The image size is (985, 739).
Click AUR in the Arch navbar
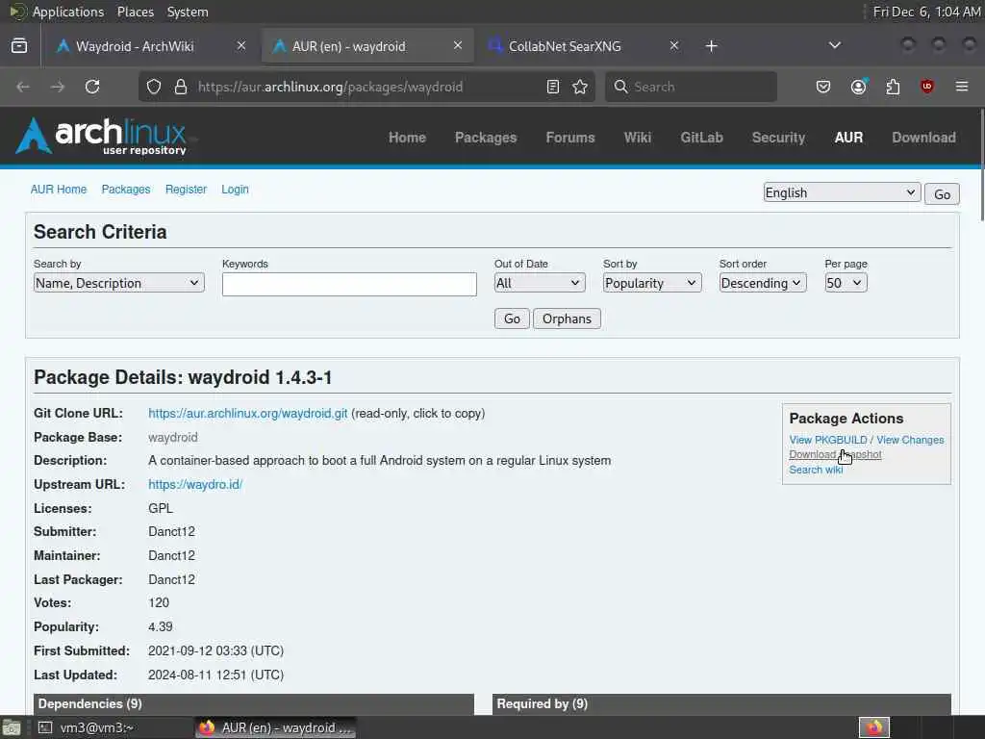pos(848,137)
